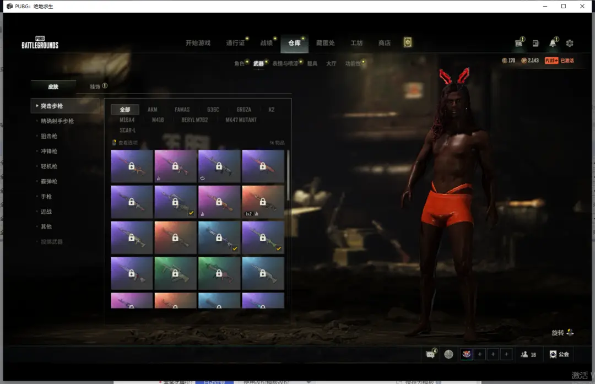
Task: Select 霰弹枪 shotgun category
Action: [49, 181]
